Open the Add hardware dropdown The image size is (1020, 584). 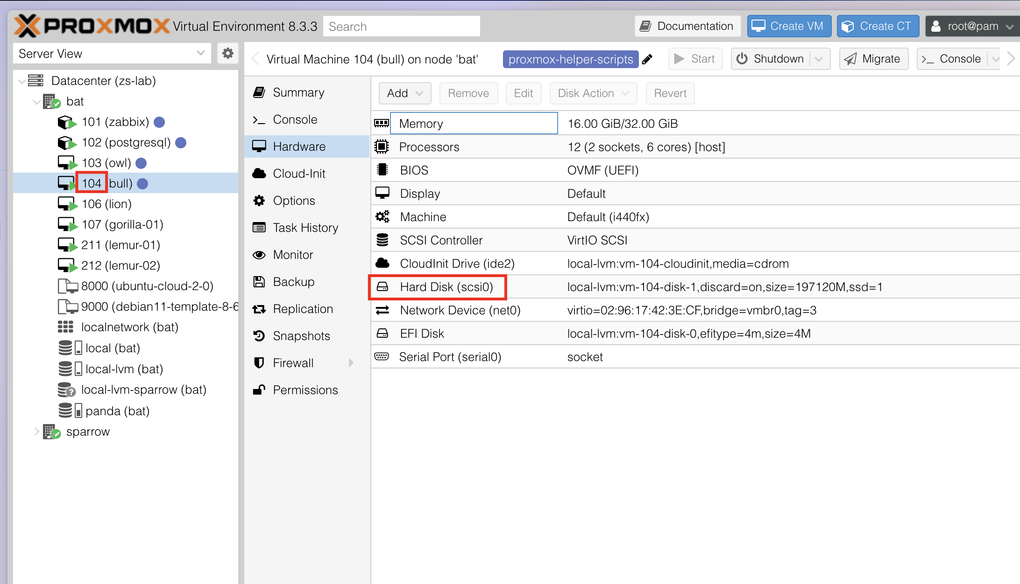405,93
